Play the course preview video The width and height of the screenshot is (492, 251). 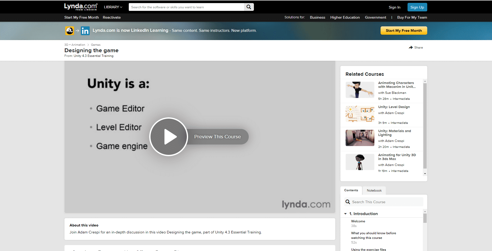[x=169, y=137]
